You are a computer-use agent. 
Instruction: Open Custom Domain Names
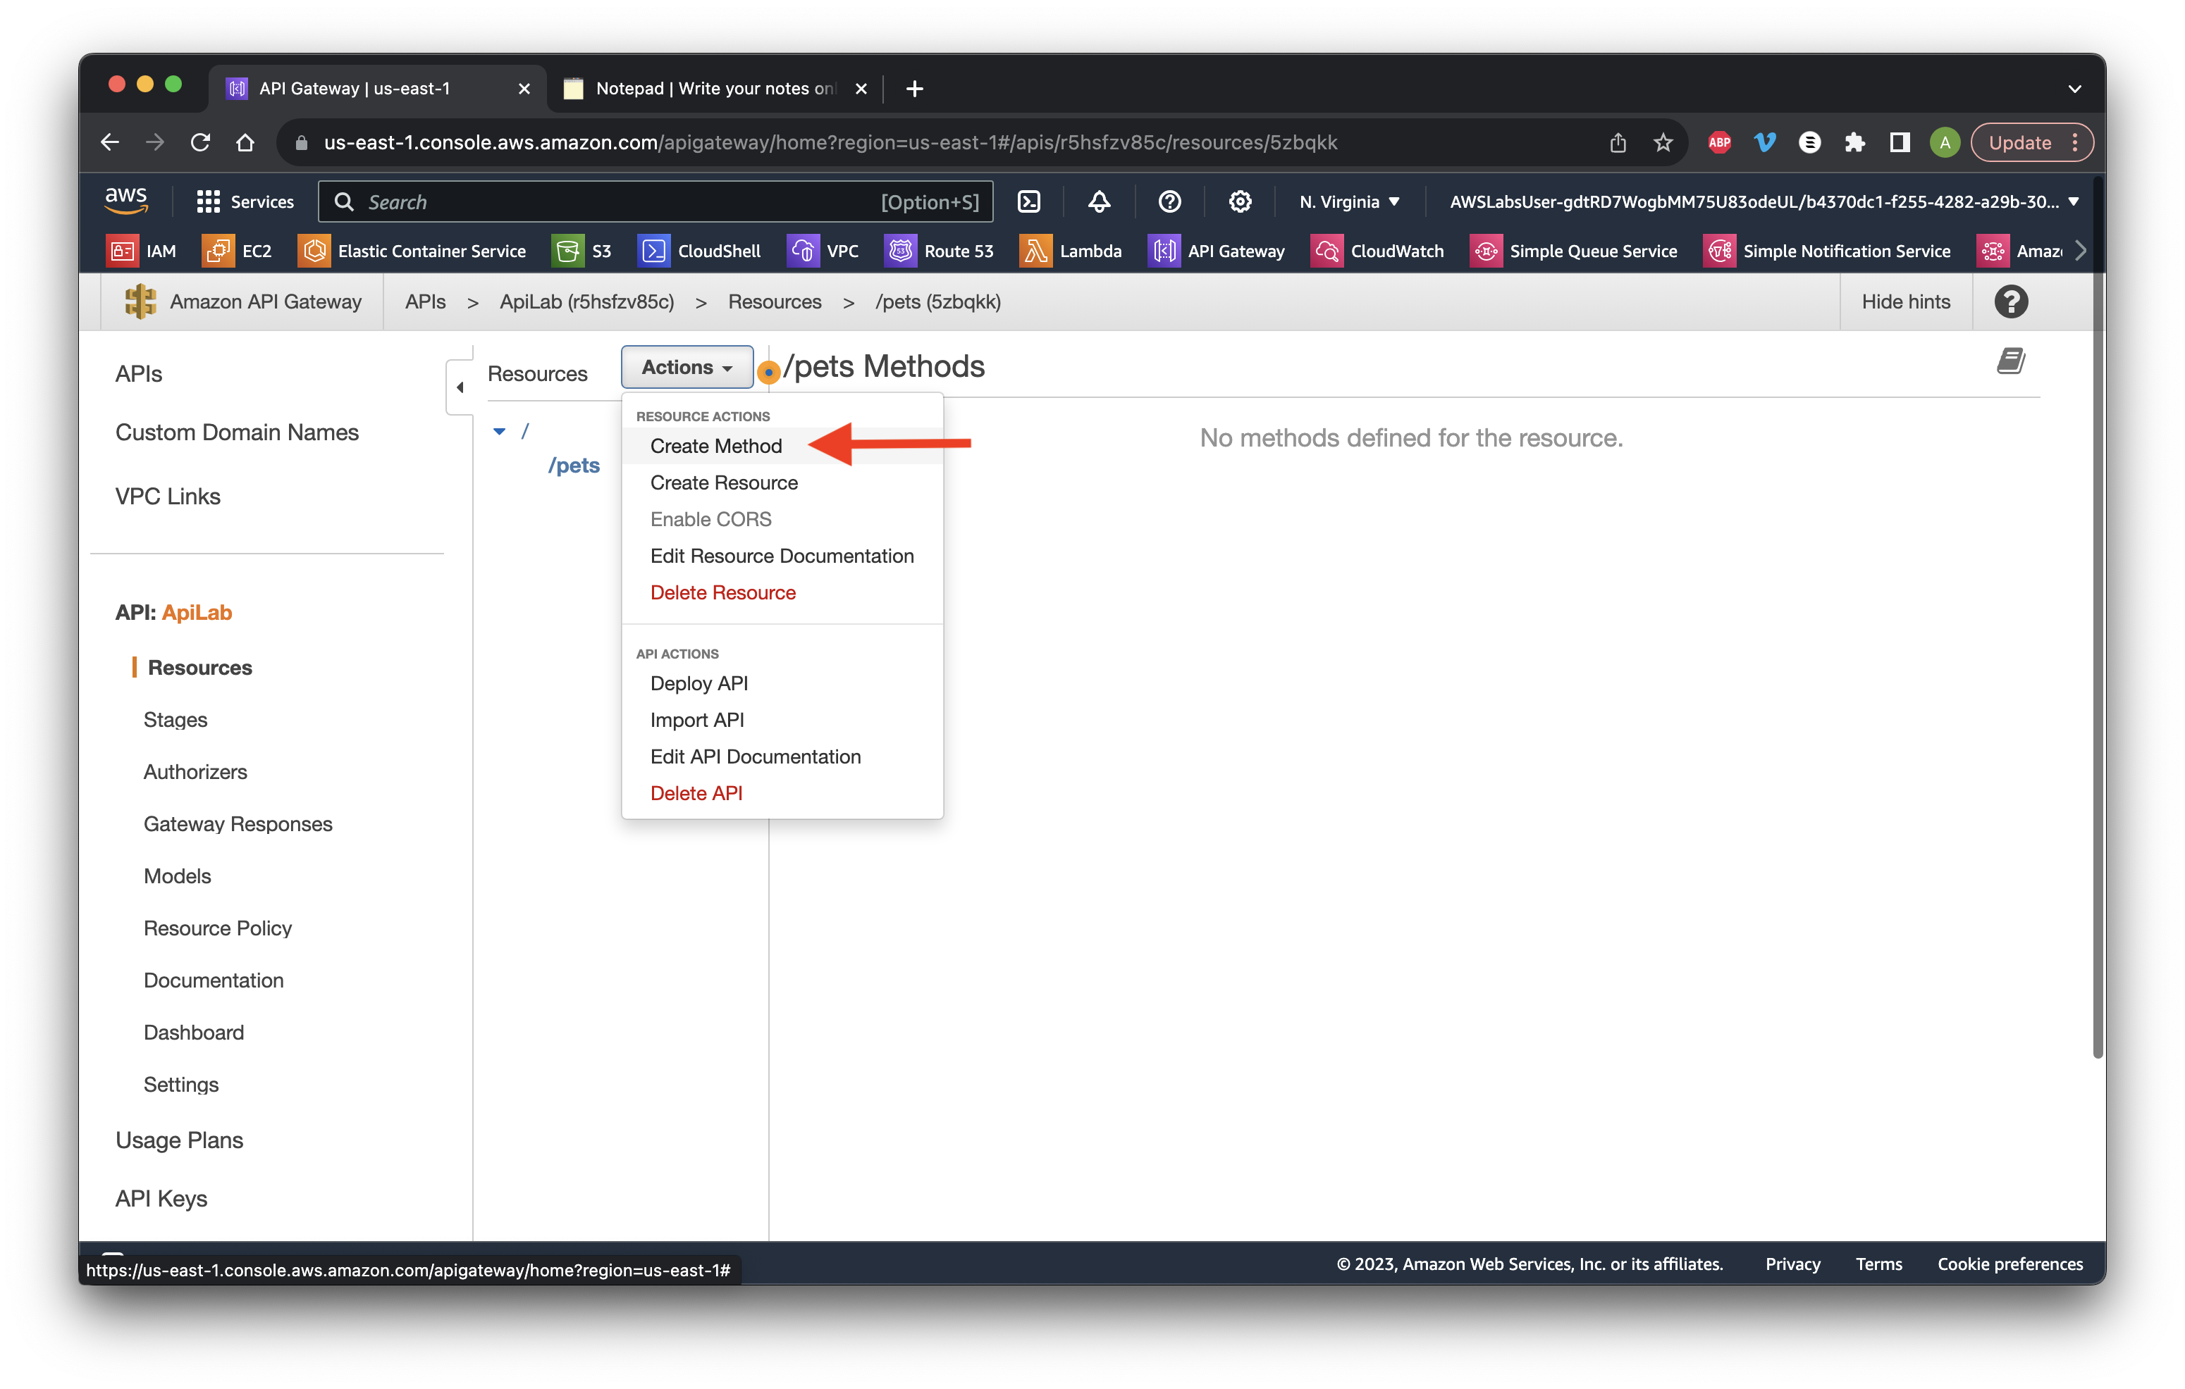237,432
